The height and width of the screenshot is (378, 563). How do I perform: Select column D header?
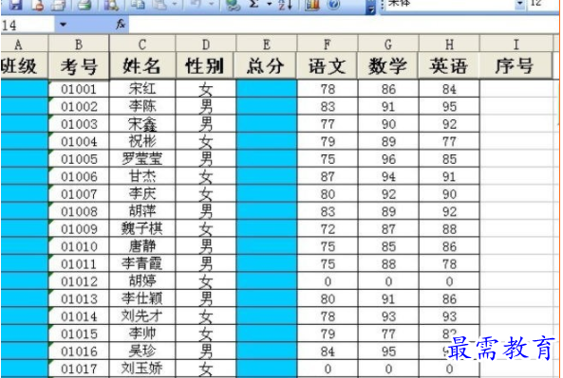(x=205, y=45)
